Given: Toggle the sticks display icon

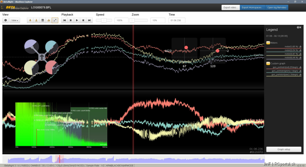Looking at the screenshot, I should click(x=36, y=20).
